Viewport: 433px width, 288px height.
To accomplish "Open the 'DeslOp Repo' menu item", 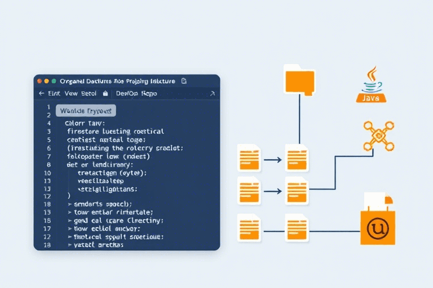I will [137, 94].
